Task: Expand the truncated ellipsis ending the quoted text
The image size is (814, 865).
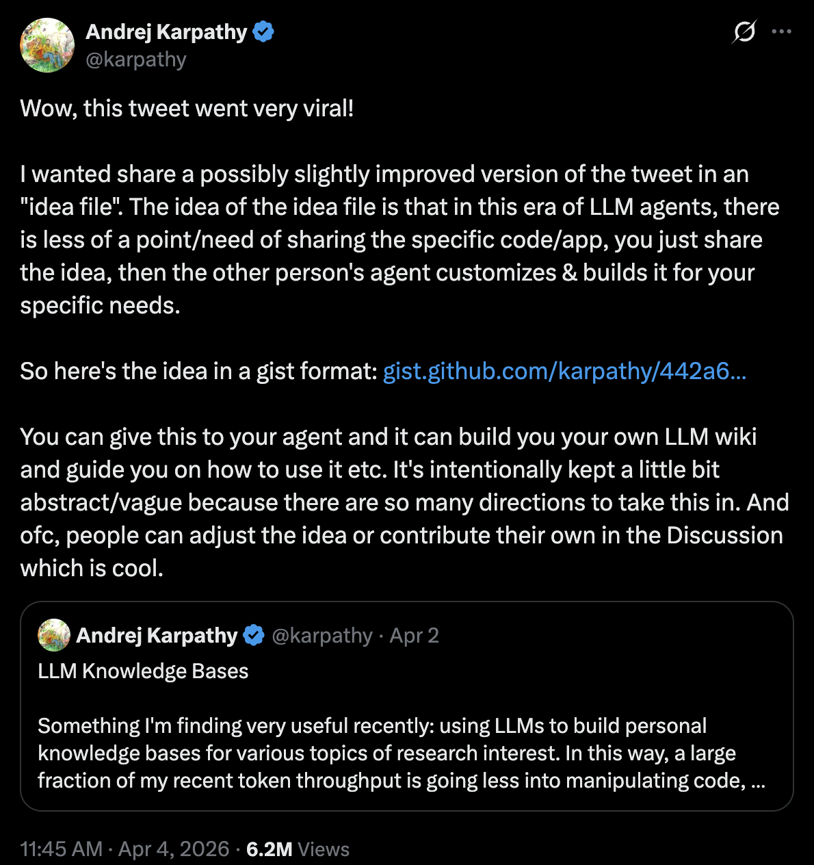Action: (x=758, y=781)
